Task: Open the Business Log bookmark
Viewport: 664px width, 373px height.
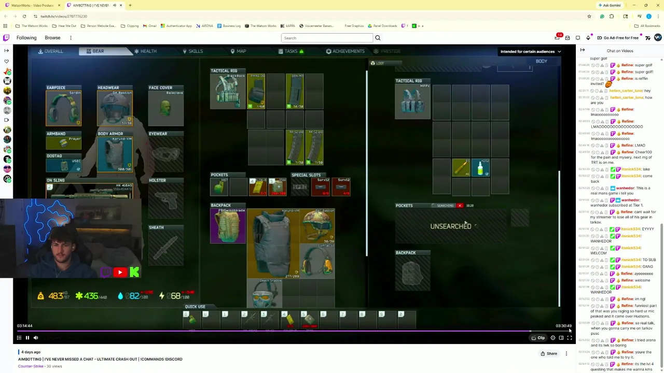Action: [229, 26]
